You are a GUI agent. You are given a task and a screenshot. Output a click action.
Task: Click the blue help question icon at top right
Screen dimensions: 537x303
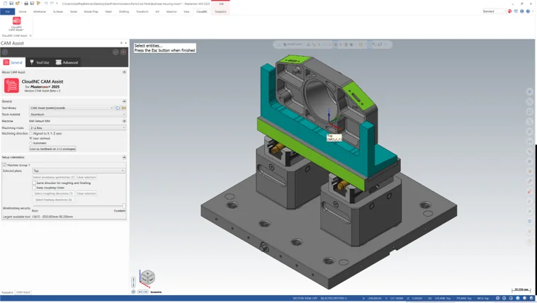(528, 11)
